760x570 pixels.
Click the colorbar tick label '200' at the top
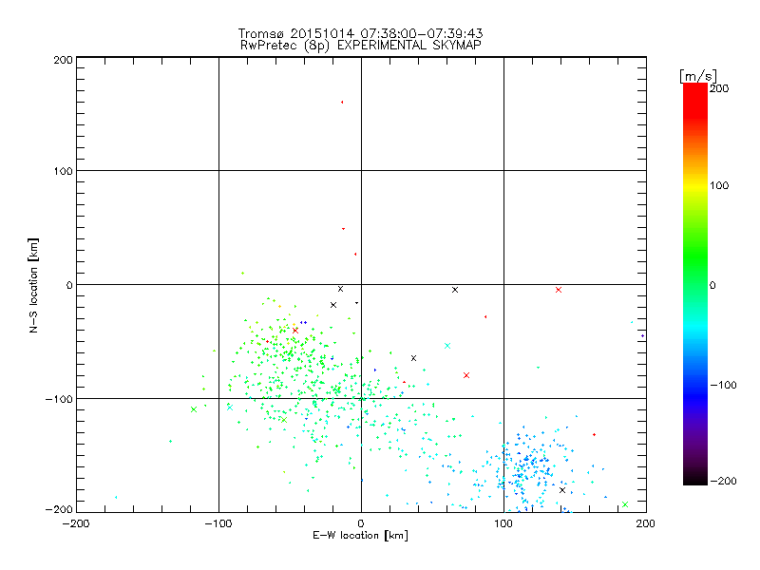(719, 88)
